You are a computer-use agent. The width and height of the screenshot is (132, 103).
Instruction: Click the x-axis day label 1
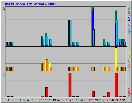[x=9, y=100]
